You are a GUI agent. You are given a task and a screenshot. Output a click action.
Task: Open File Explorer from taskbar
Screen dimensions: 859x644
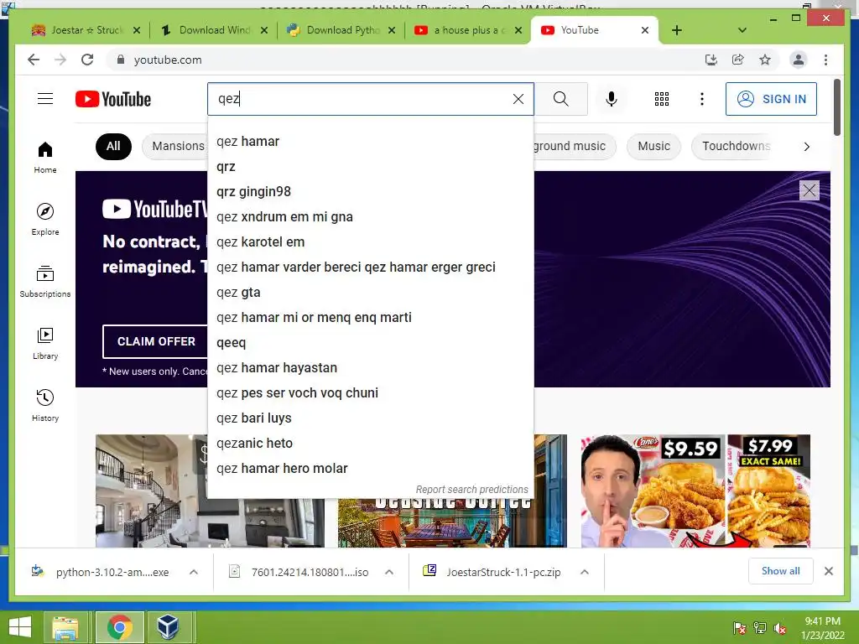(x=65, y=627)
